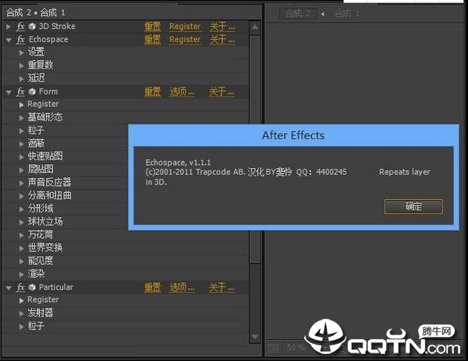The image size is (468, 361).
Task: Toggle the fx switch for 3D Stroke
Action: point(21,27)
